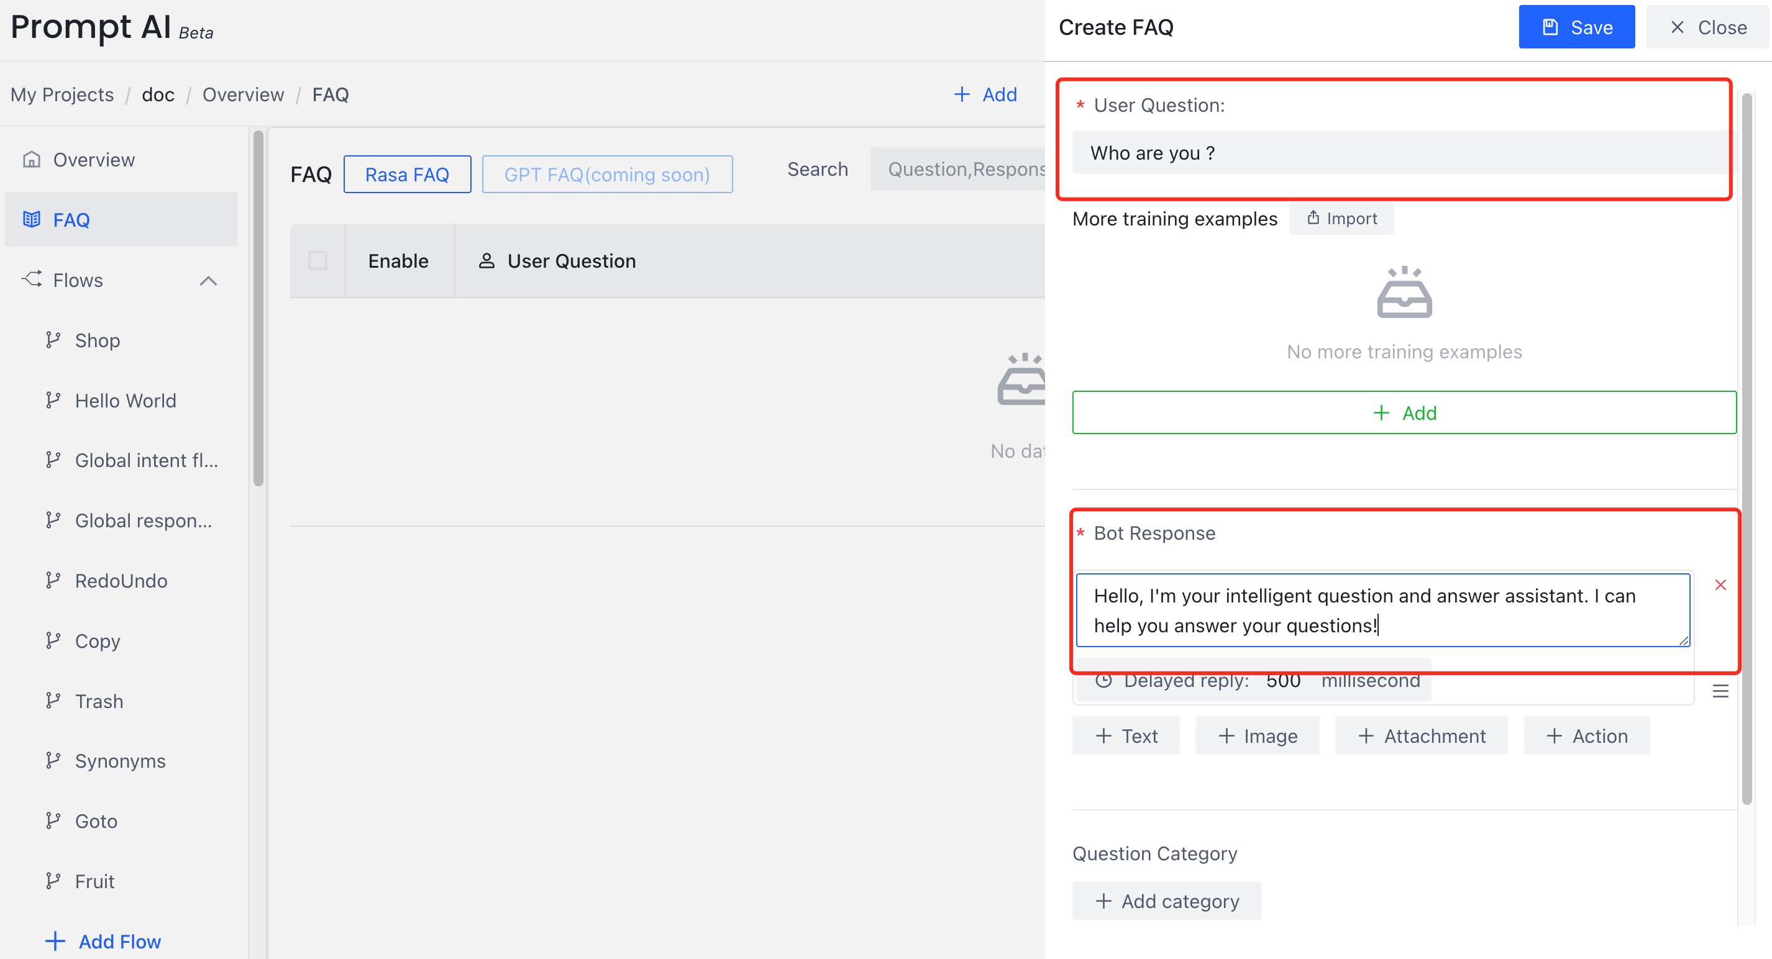Open the RedoUndo flow

point(121,580)
